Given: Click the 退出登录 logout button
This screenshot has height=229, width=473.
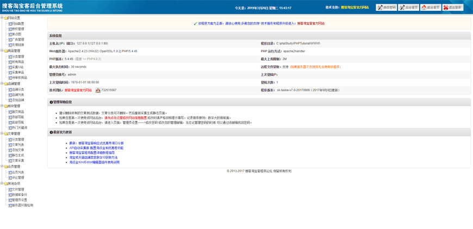Looking at the screenshot, I should click(453, 8).
